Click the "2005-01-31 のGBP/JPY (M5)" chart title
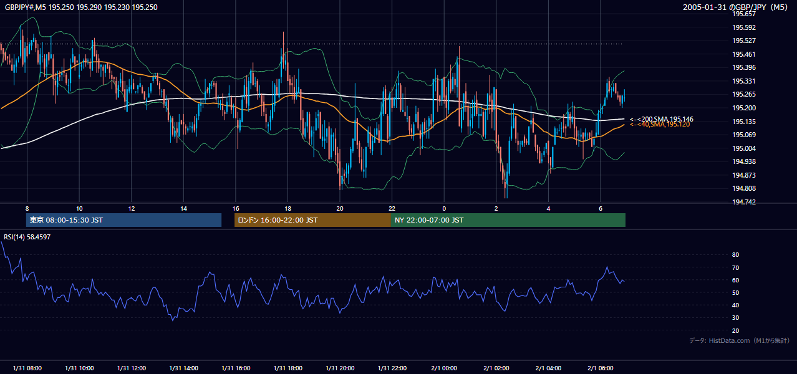The width and height of the screenshot is (797, 374). coord(736,7)
